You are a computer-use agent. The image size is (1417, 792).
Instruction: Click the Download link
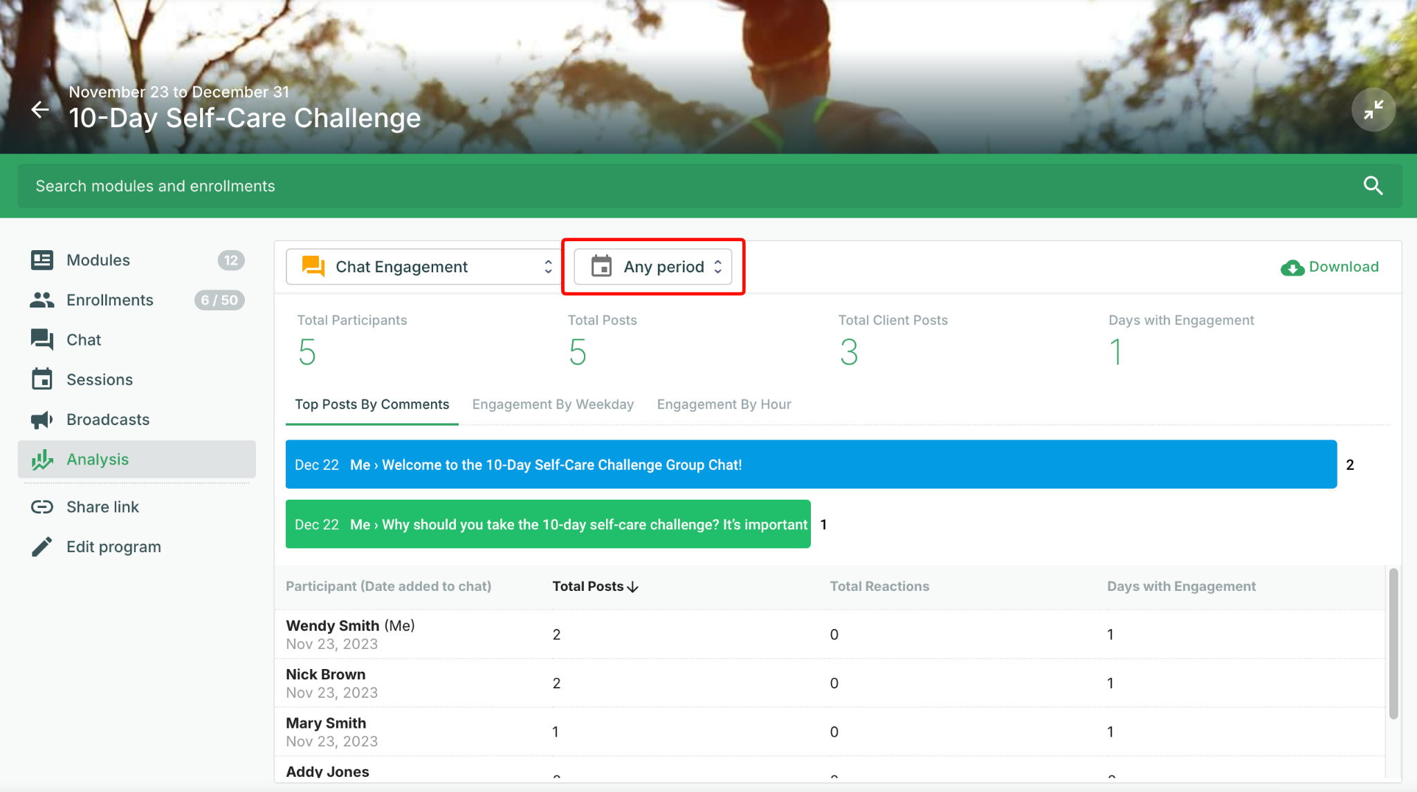[x=1329, y=267]
